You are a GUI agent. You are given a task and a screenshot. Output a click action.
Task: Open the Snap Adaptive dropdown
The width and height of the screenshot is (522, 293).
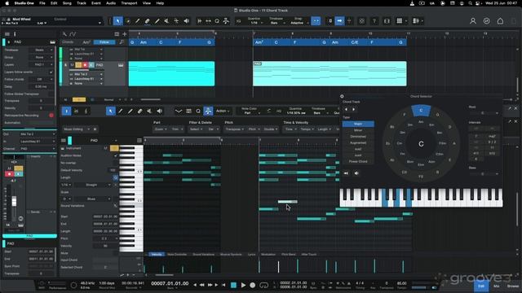[x=298, y=21]
